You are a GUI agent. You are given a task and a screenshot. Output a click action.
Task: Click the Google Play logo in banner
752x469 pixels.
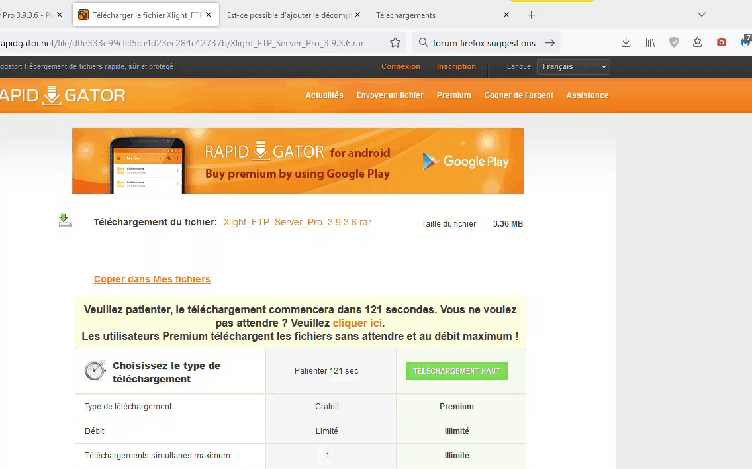tap(465, 161)
